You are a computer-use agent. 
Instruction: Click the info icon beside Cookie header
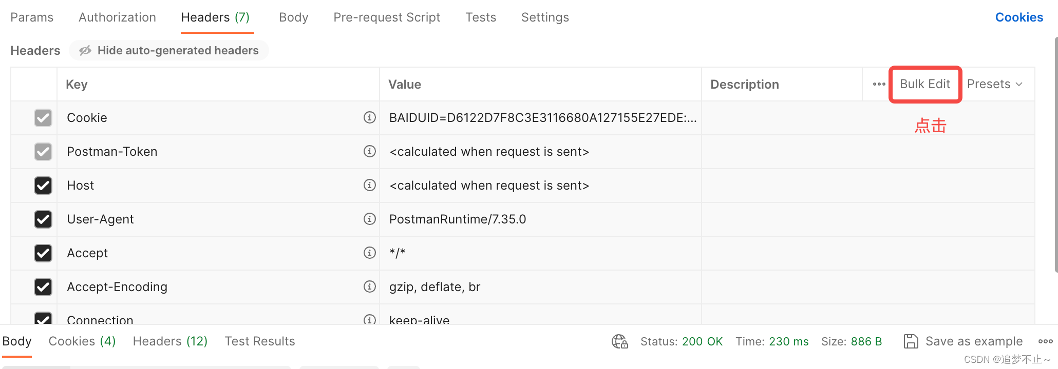click(x=370, y=117)
